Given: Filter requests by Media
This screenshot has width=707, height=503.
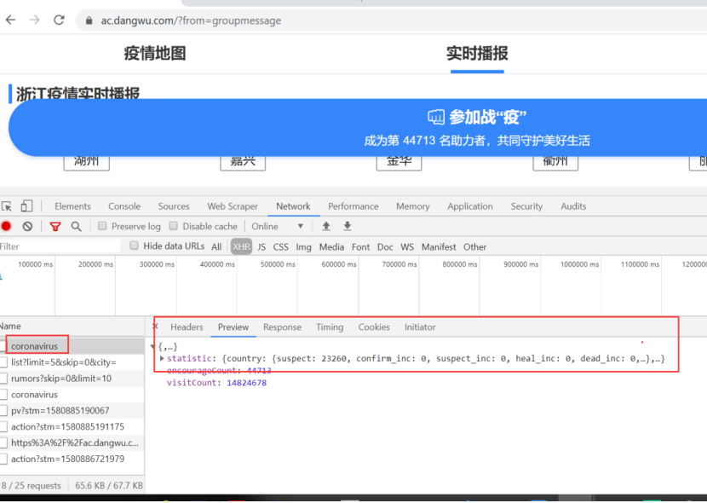Looking at the screenshot, I should point(331,246).
